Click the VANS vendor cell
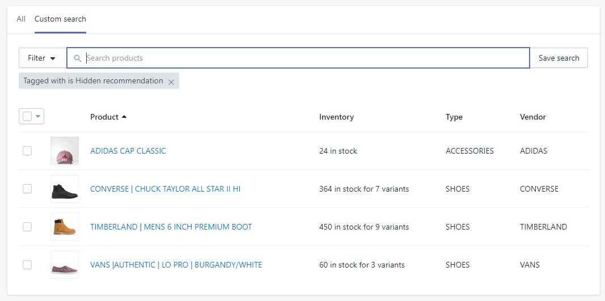The width and height of the screenshot is (605, 301). tap(530, 265)
